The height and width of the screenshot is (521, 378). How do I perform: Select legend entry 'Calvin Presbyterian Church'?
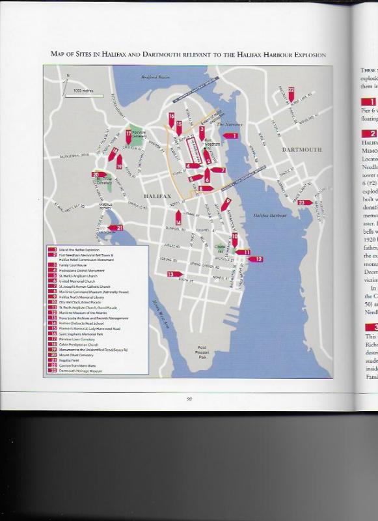click(x=74, y=345)
